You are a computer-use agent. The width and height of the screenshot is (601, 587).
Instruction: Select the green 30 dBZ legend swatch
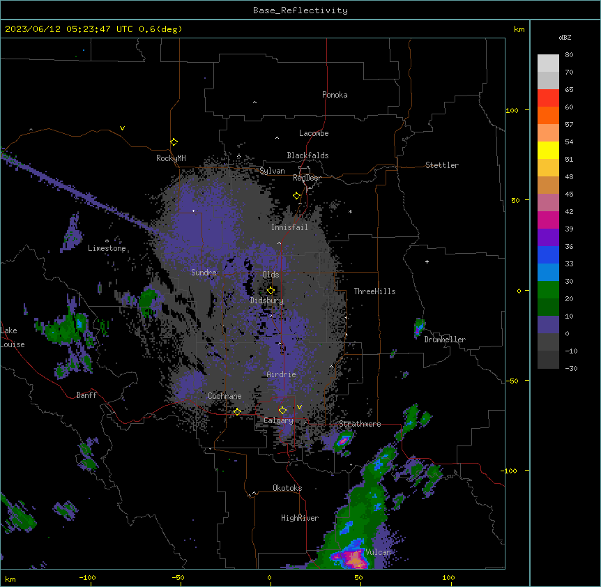pos(548,290)
